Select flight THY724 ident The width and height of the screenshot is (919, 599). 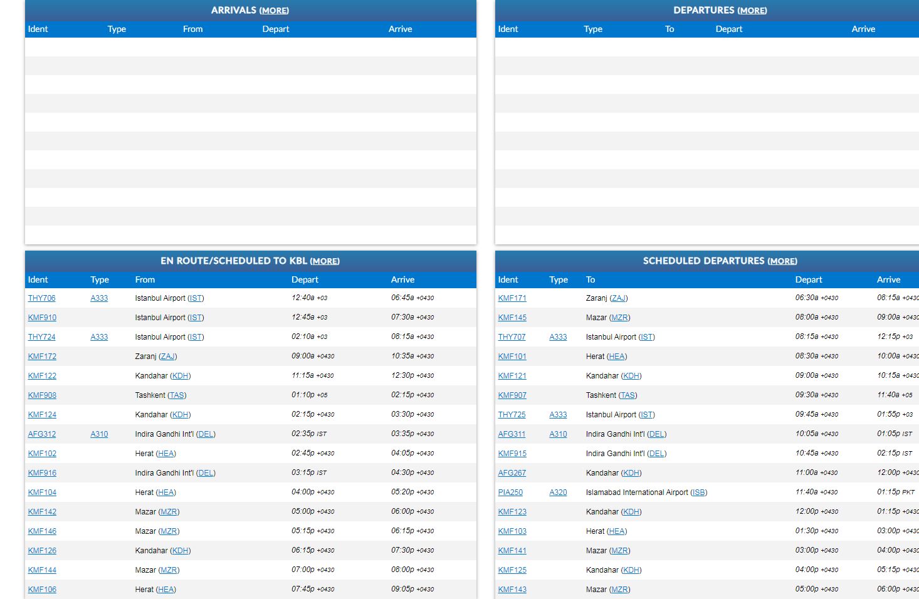(41, 337)
